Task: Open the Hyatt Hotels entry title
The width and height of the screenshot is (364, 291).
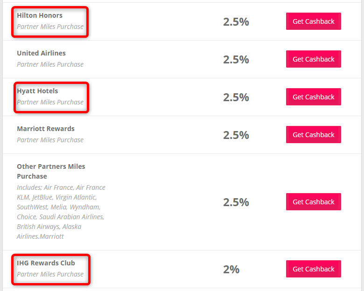Action: click(x=37, y=91)
